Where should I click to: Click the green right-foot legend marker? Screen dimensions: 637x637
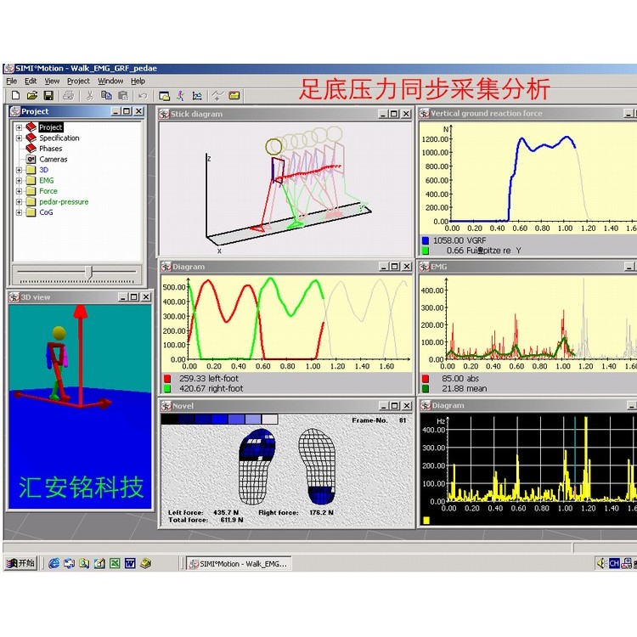[x=167, y=389]
